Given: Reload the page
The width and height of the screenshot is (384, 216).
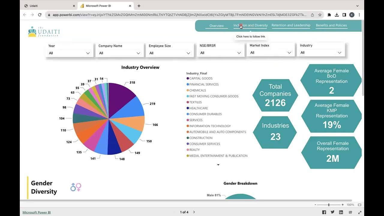Looking at the screenshot, I should coord(40,15).
